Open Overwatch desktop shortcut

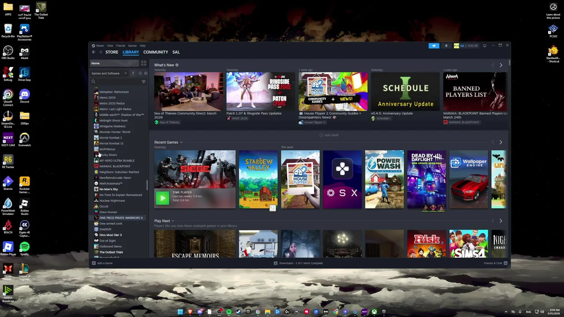tap(24, 140)
